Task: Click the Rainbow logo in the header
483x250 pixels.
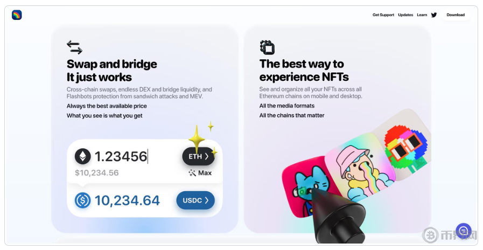Action: pyautogui.click(x=17, y=15)
